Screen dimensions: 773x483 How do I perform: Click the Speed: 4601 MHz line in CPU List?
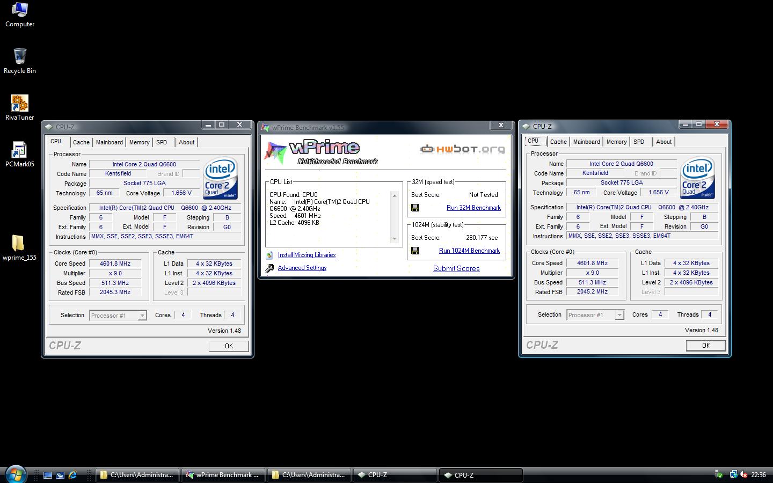(x=295, y=216)
